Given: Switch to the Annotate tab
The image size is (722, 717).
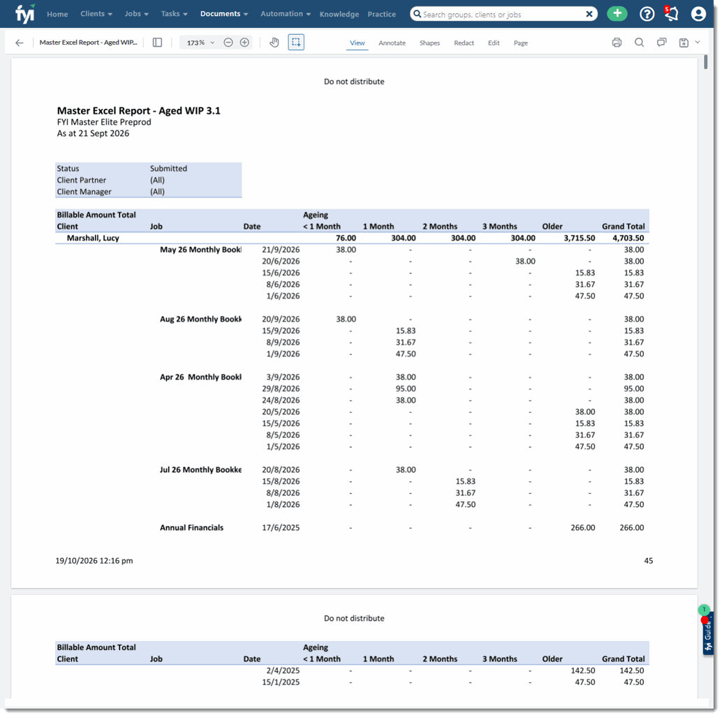Looking at the screenshot, I should [392, 43].
